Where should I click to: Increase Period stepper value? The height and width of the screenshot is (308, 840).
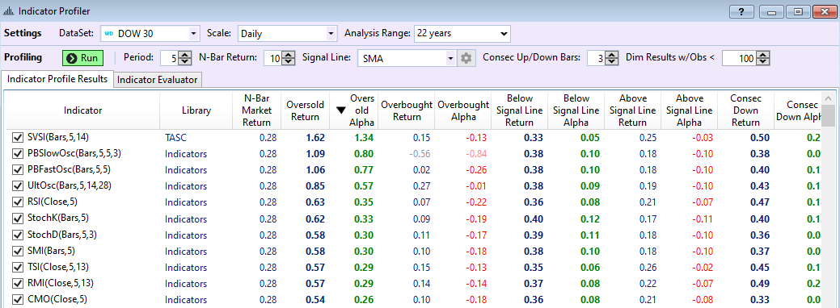[185, 55]
